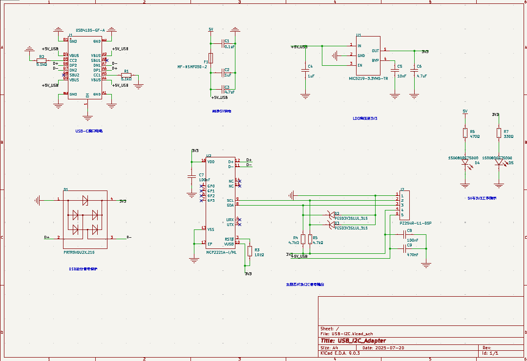Click capacitor C8 100nF symbol
Viewport: 527px width, 361px height.
tap(404, 234)
